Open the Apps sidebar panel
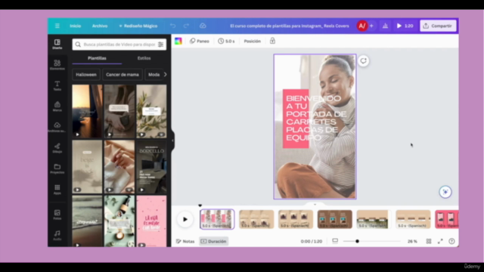484x272 pixels. [57, 190]
